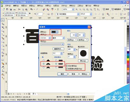Select the Pick tool in the toolbox
This screenshot has width=130, height=102.
[x=3, y=20]
